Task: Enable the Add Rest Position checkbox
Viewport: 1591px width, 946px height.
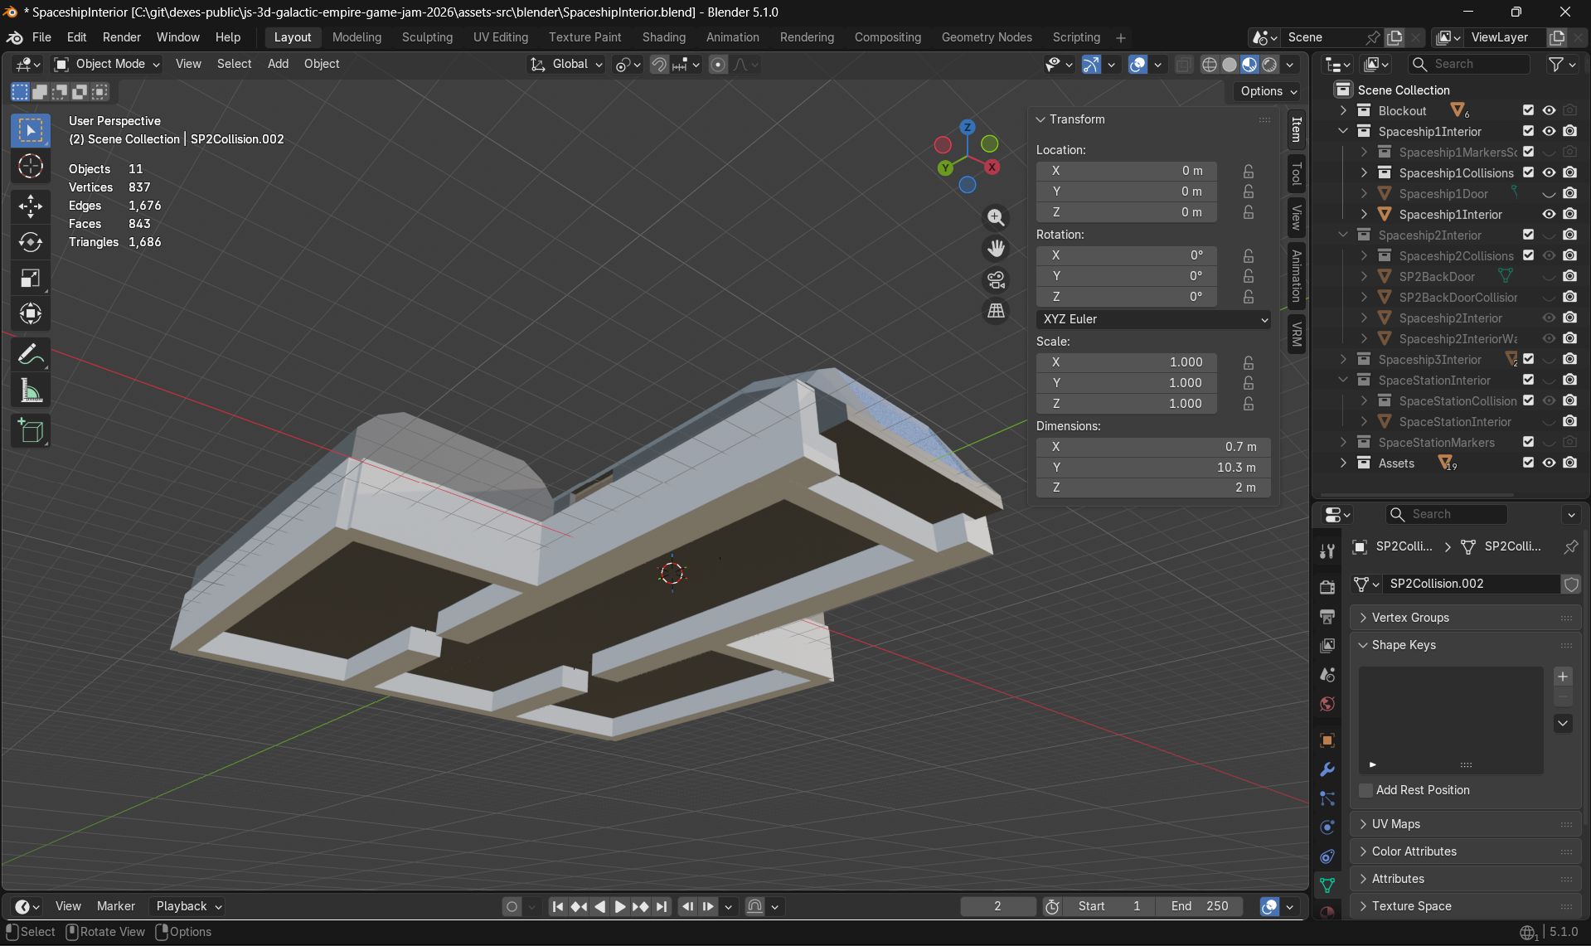Action: click(1365, 790)
